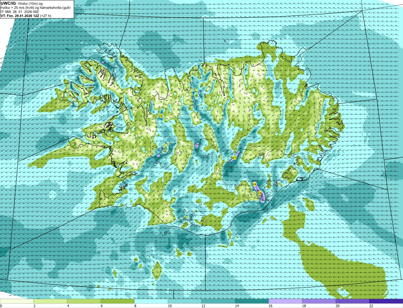Click the legend scale value 10

[170, 306]
